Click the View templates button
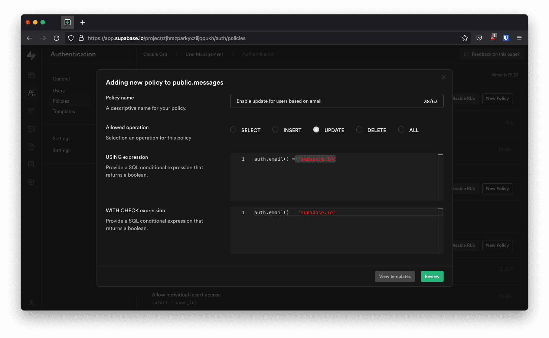This screenshot has width=549, height=338. pyautogui.click(x=395, y=276)
